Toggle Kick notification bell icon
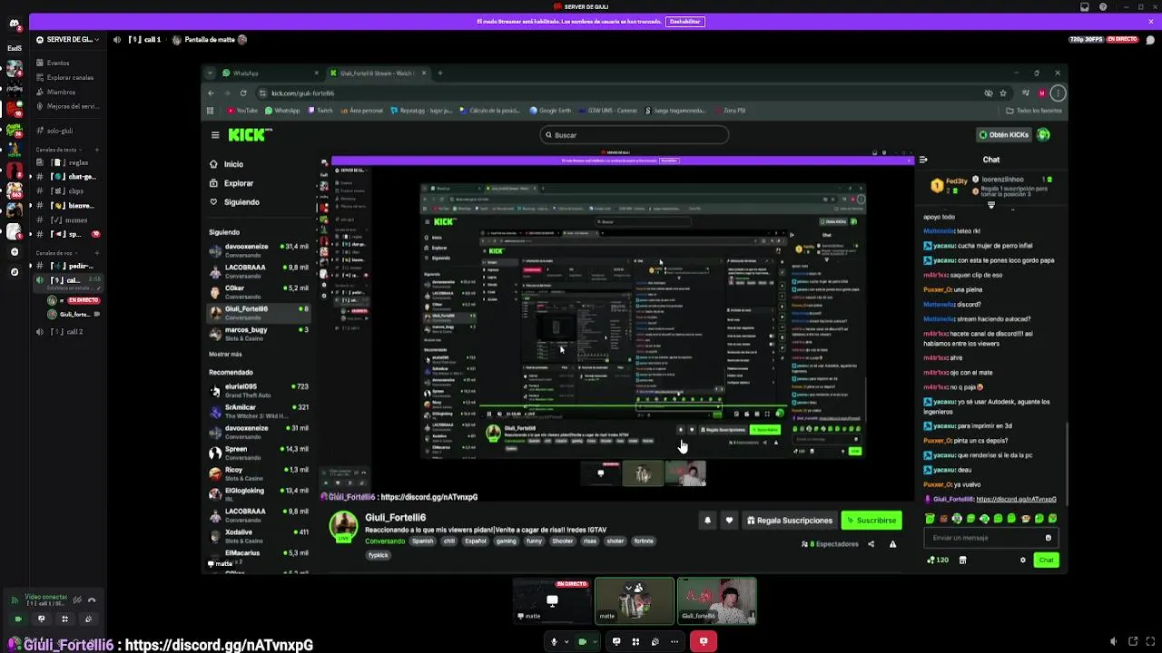 click(707, 521)
